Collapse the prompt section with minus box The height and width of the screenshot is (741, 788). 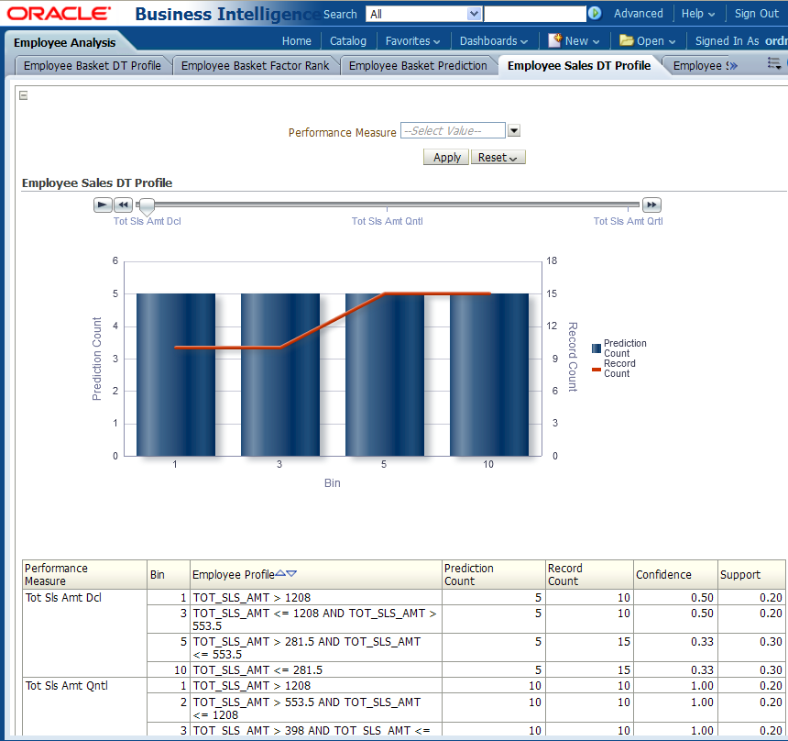24,95
